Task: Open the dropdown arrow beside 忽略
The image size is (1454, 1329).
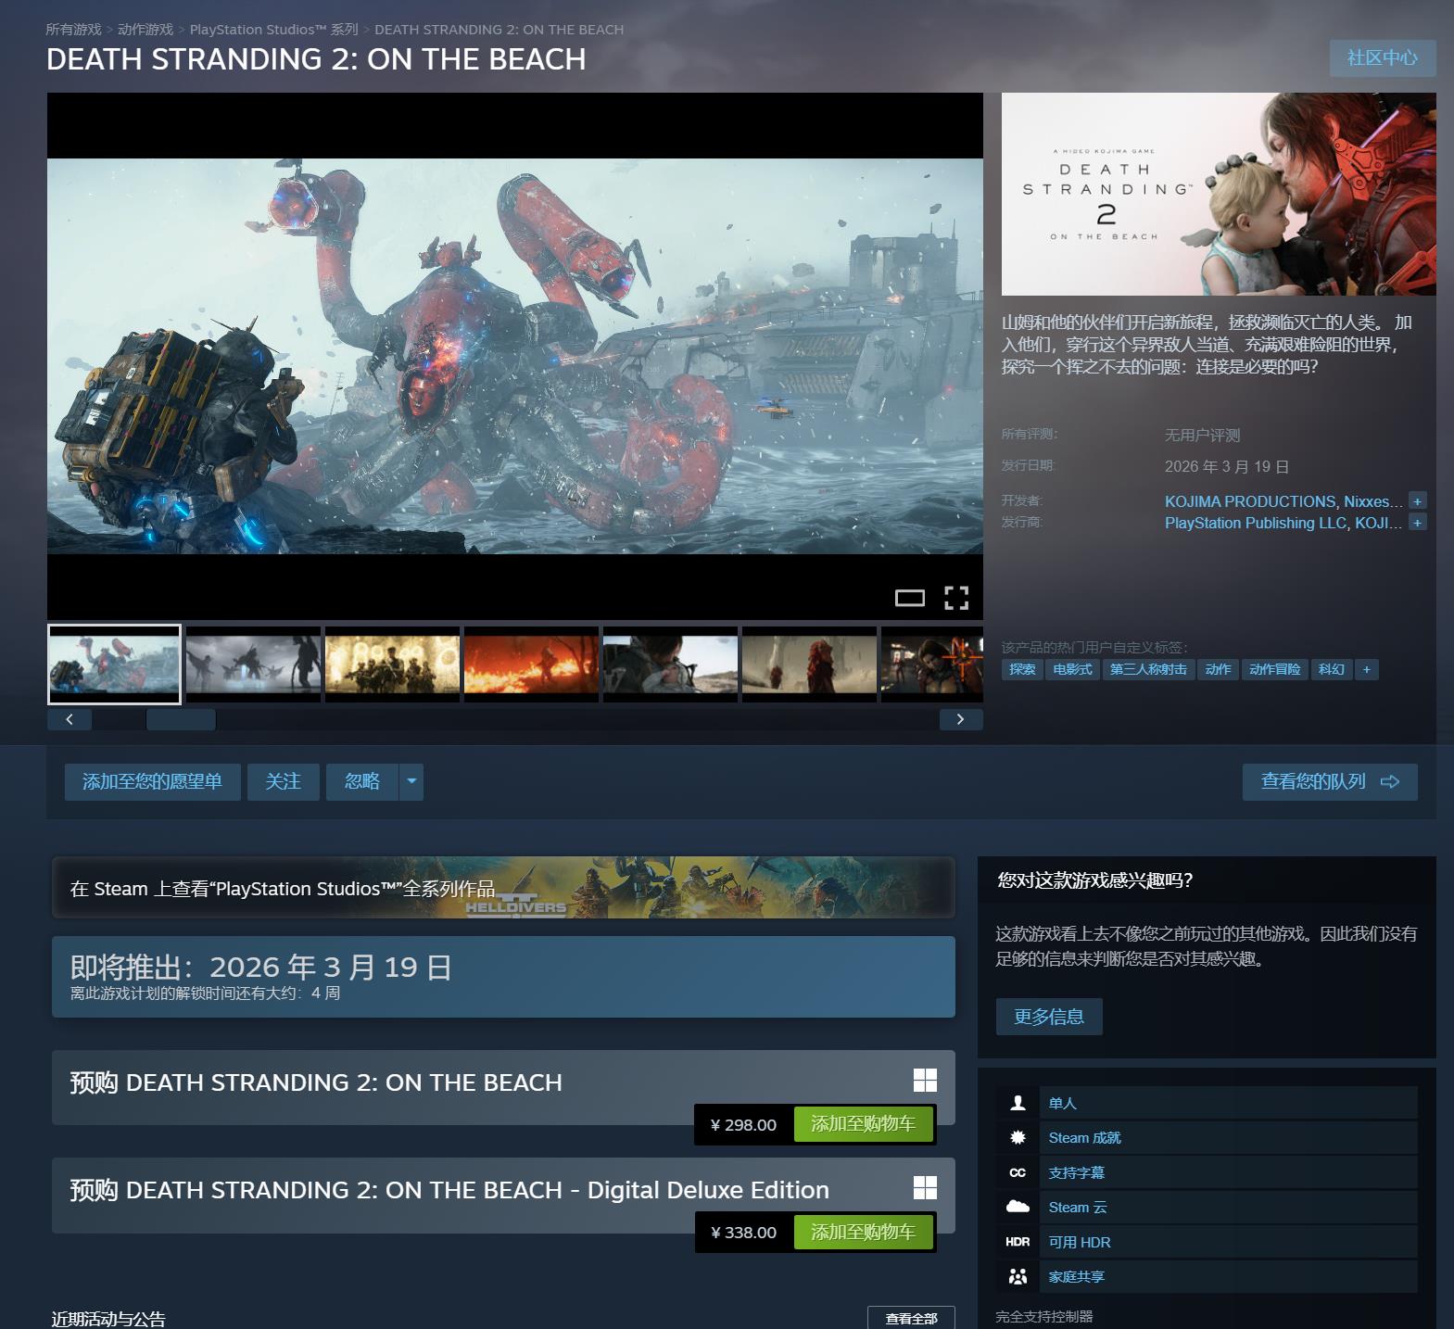Action: 411,781
